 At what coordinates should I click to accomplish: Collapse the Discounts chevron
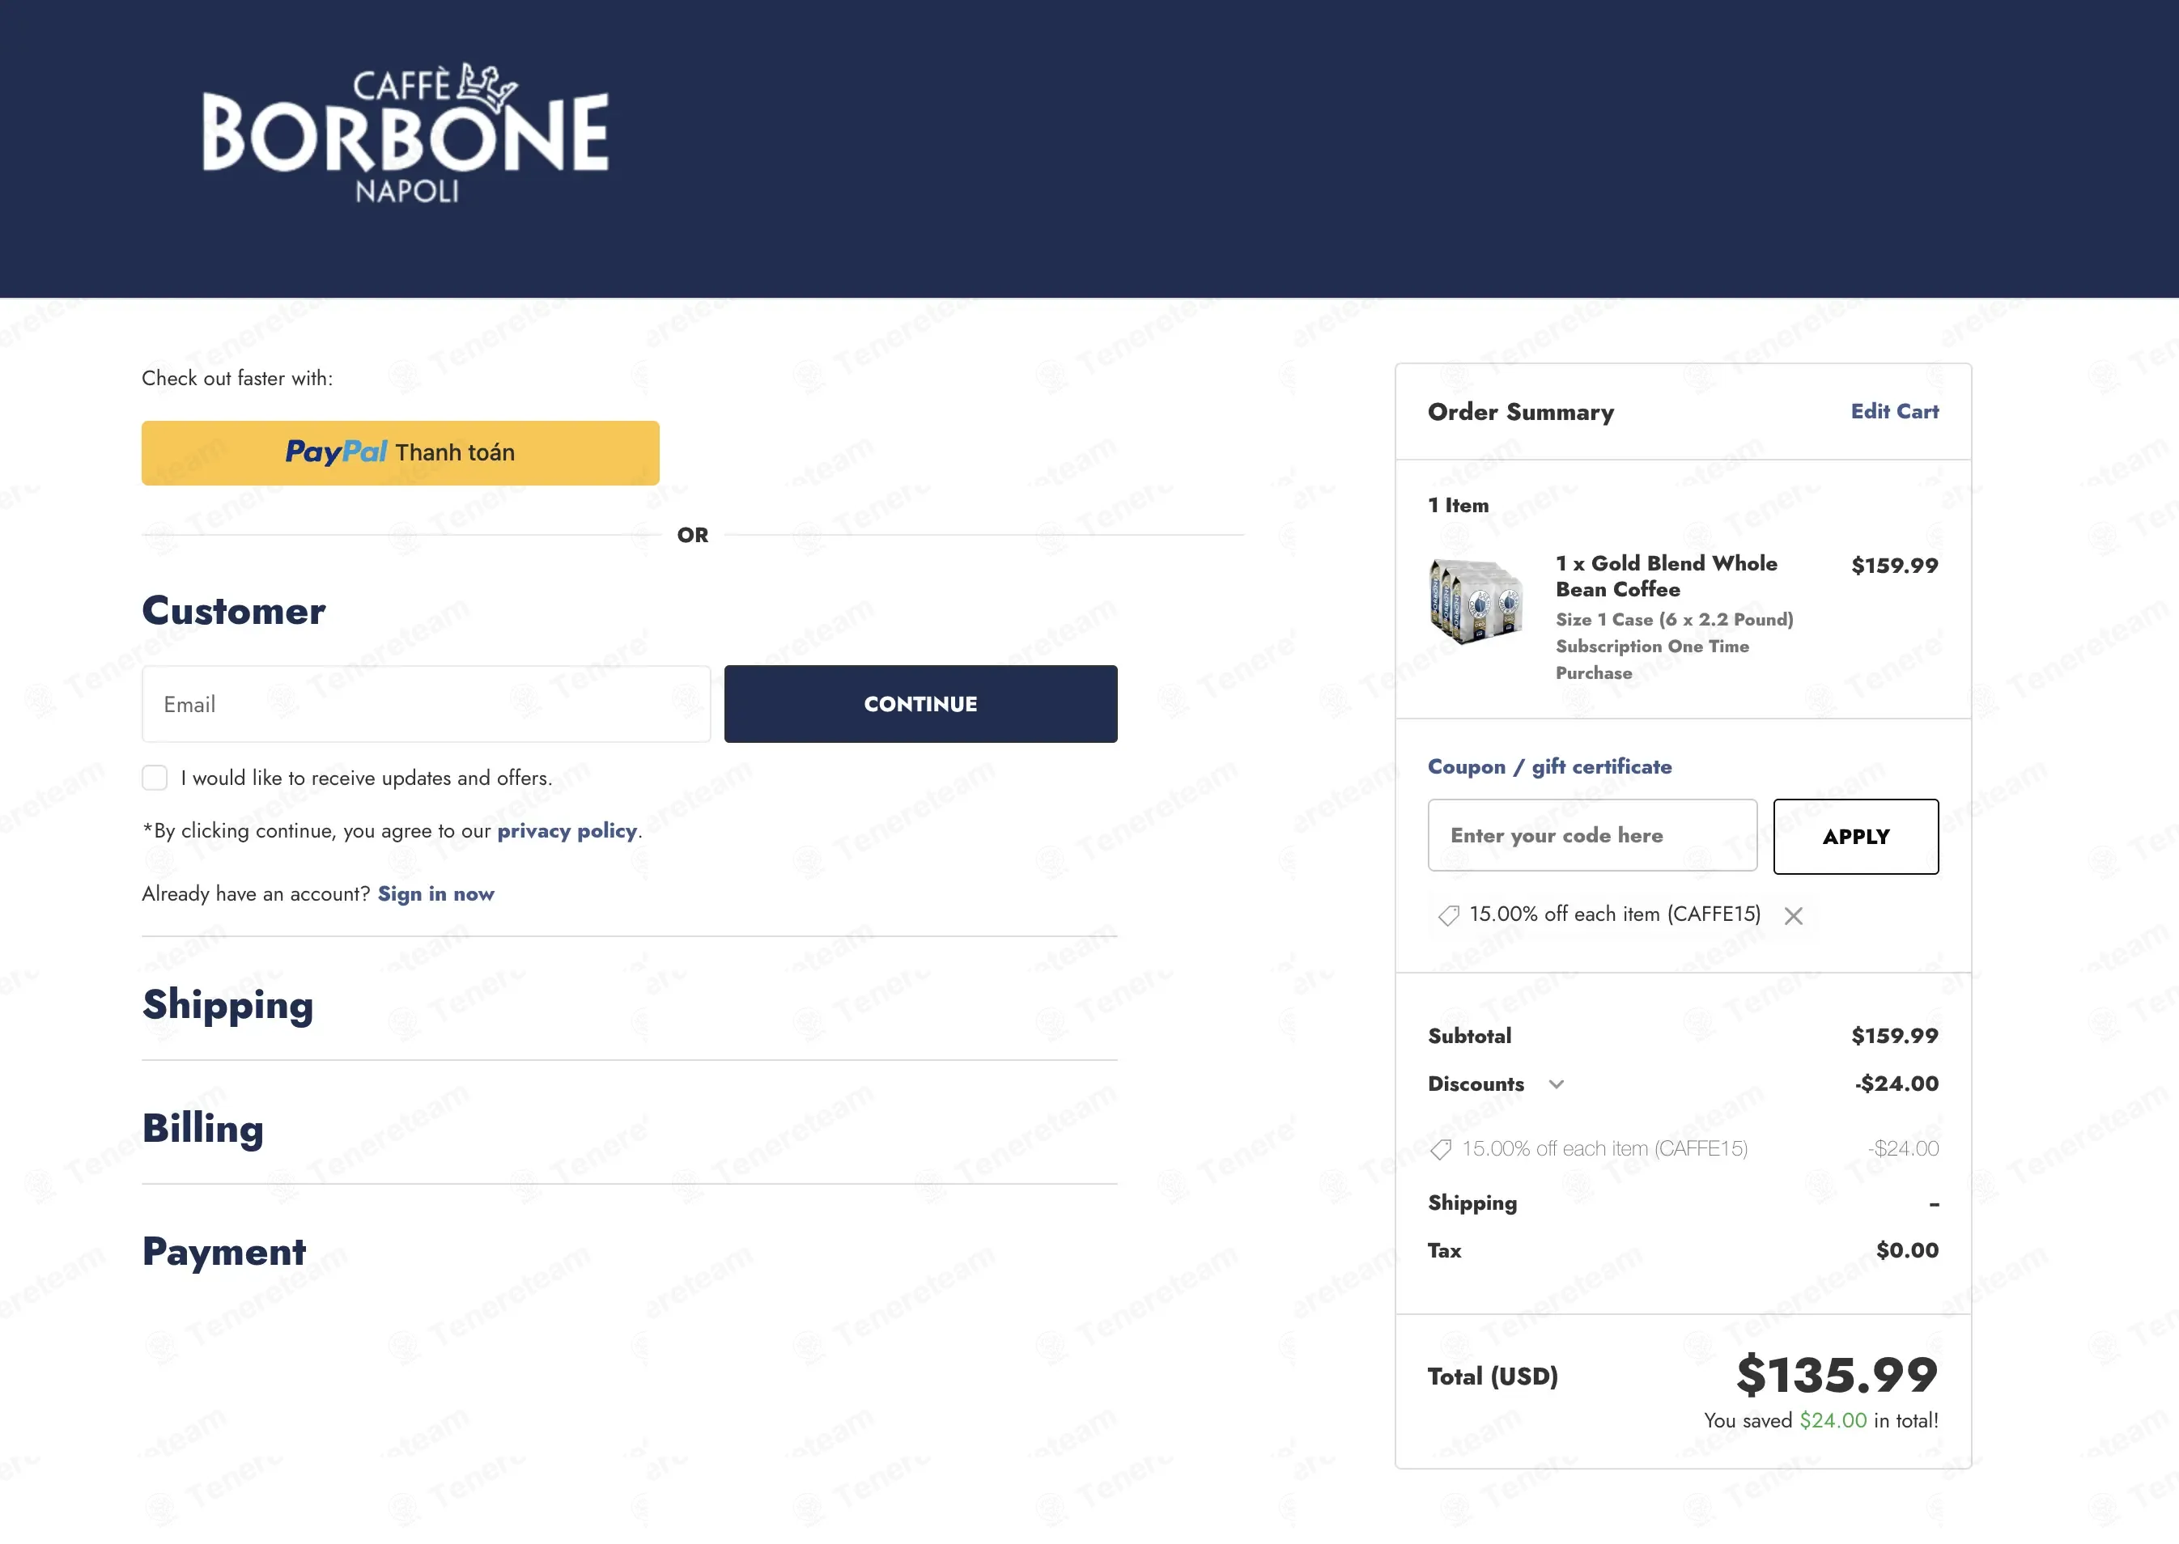1556,1084
